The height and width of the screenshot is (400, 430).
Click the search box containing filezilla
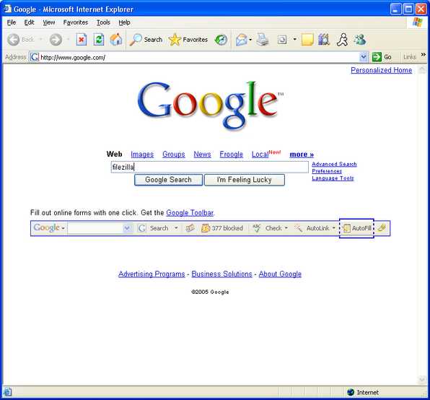point(210,167)
